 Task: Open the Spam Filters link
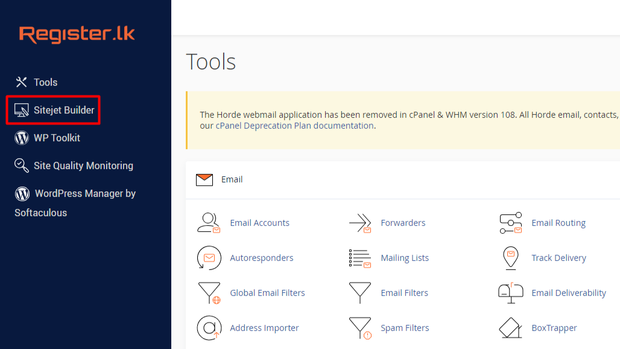[x=405, y=328]
